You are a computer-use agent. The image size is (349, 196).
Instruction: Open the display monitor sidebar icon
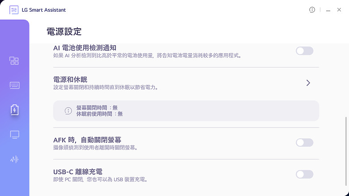tap(14, 135)
